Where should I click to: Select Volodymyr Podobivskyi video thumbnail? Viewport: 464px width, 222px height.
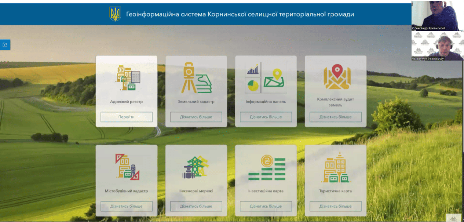point(438,46)
